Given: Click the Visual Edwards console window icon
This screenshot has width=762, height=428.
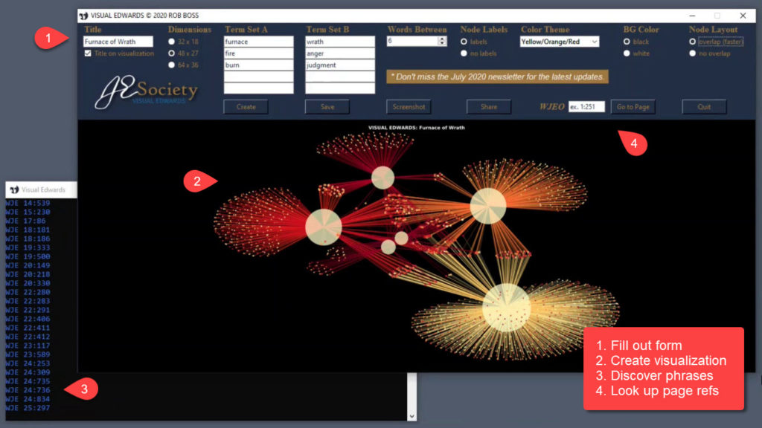Looking at the screenshot, I should (x=15, y=189).
